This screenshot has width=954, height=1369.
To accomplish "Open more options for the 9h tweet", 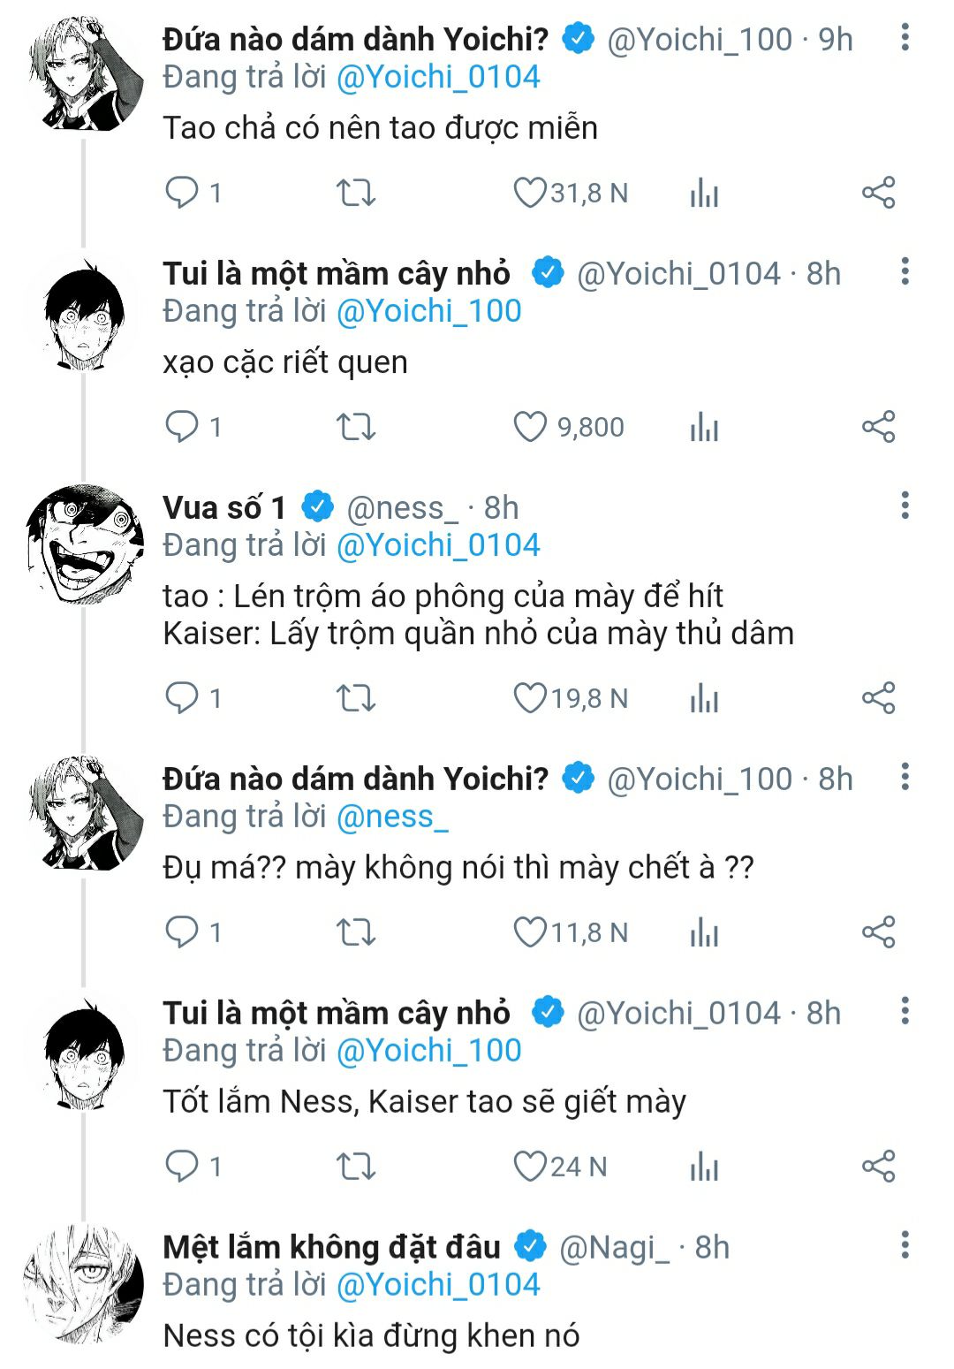I will [905, 38].
